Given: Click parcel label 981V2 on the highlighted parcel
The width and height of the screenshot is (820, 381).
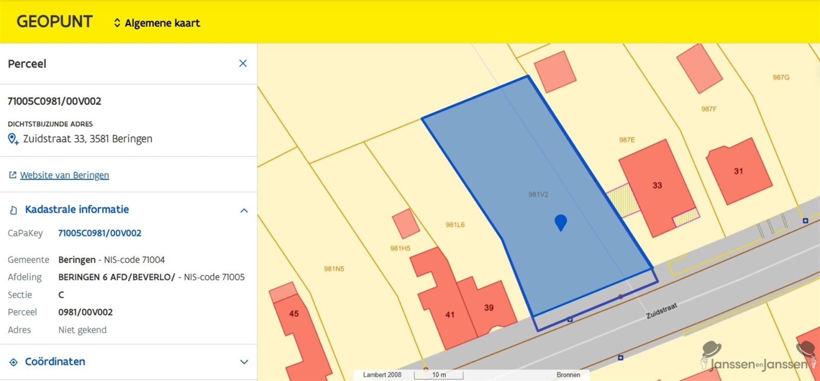Looking at the screenshot, I should tap(538, 194).
